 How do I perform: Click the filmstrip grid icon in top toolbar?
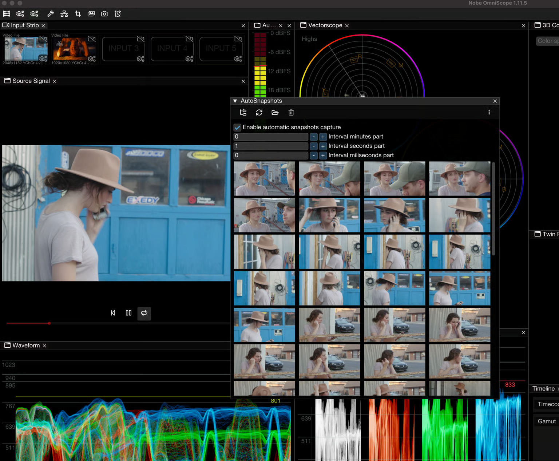pyautogui.click(x=7, y=14)
